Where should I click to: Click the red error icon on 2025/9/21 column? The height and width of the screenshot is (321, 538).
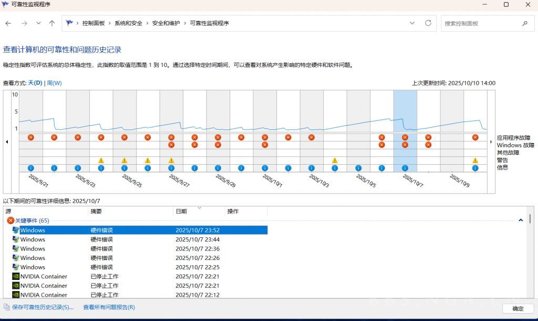point(31,137)
